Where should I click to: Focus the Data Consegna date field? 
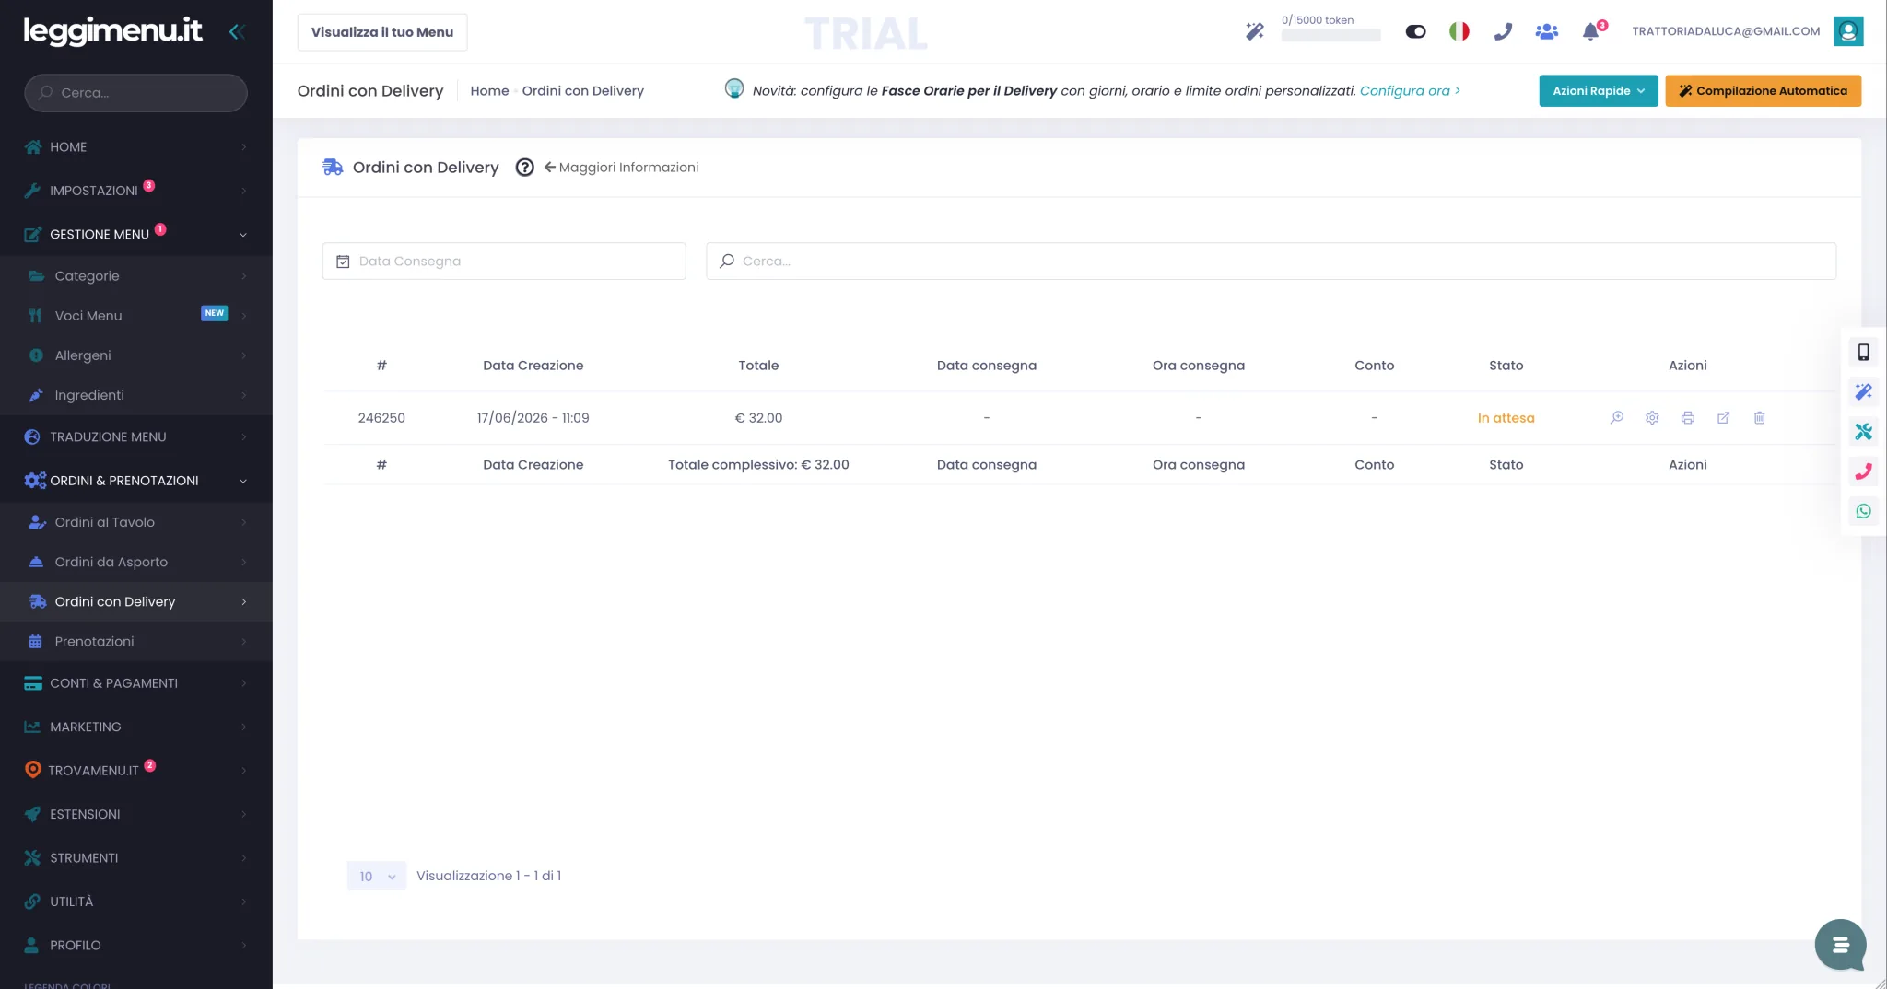click(504, 262)
